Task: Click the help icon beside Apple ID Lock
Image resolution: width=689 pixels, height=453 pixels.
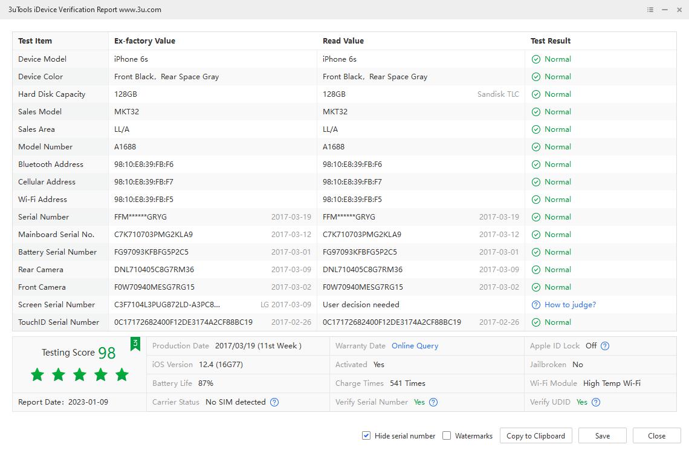Action: [x=605, y=346]
